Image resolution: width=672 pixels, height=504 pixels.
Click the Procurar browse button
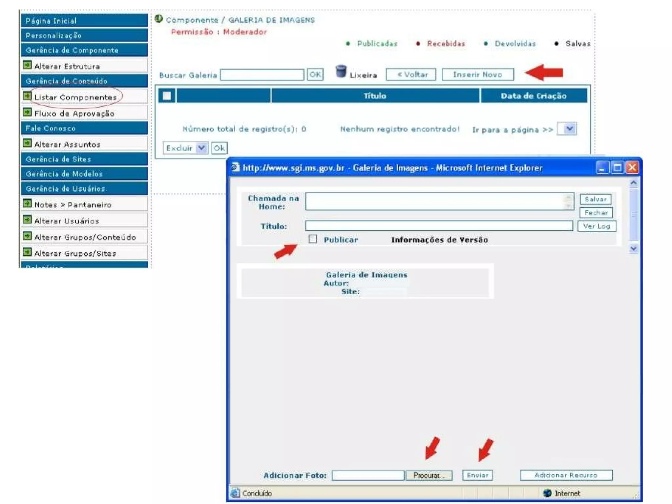[429, 475]
